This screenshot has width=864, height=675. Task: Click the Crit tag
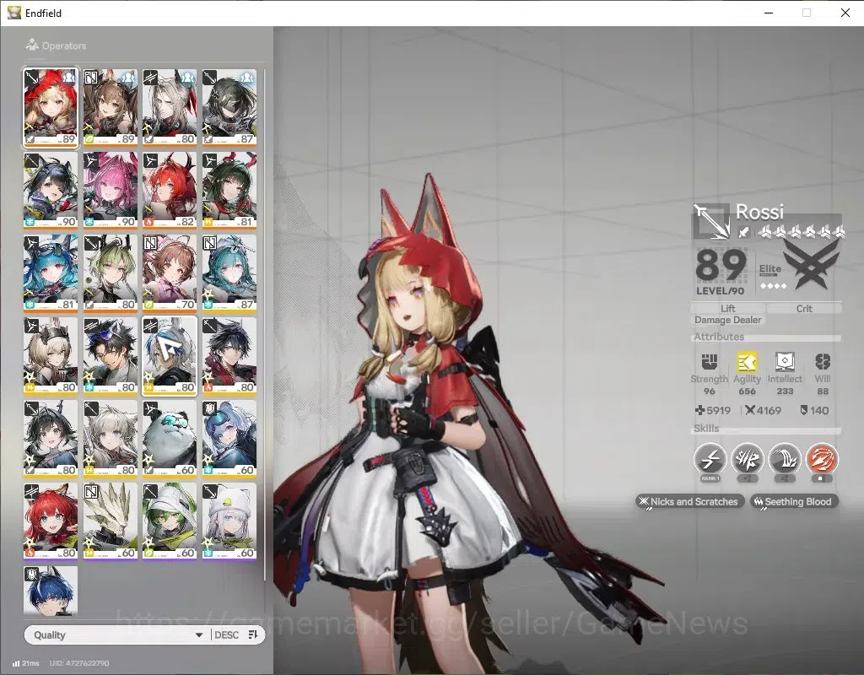pos(804,309)
